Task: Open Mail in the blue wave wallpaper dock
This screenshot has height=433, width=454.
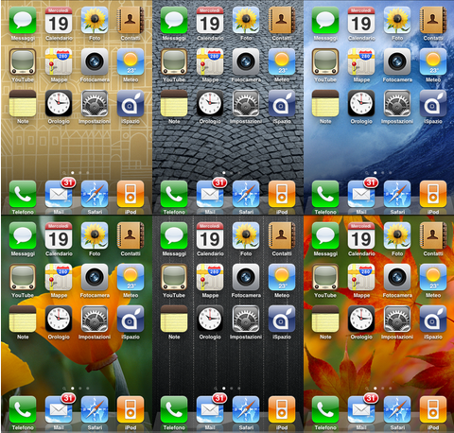Action: tap(361, 194)
